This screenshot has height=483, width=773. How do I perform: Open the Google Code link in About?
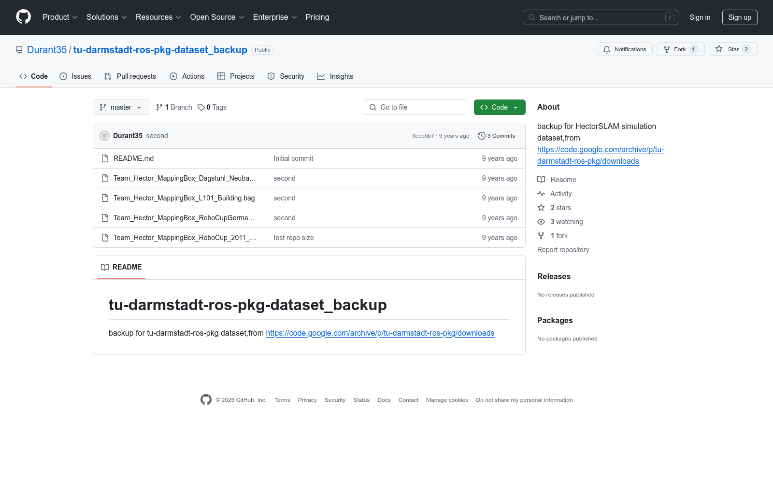(x=601, y=156)
